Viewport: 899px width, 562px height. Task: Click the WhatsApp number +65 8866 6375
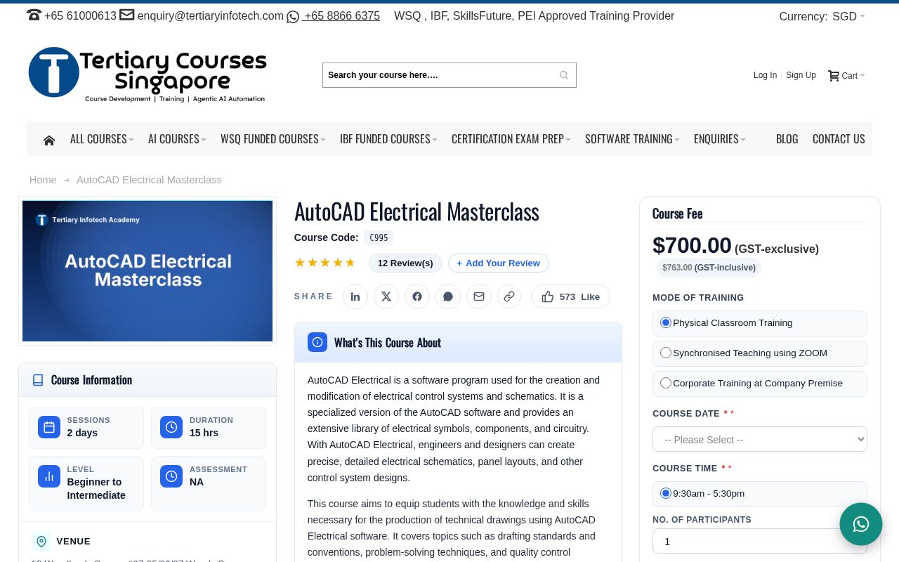pyautogui.click(x=342, y=16)
